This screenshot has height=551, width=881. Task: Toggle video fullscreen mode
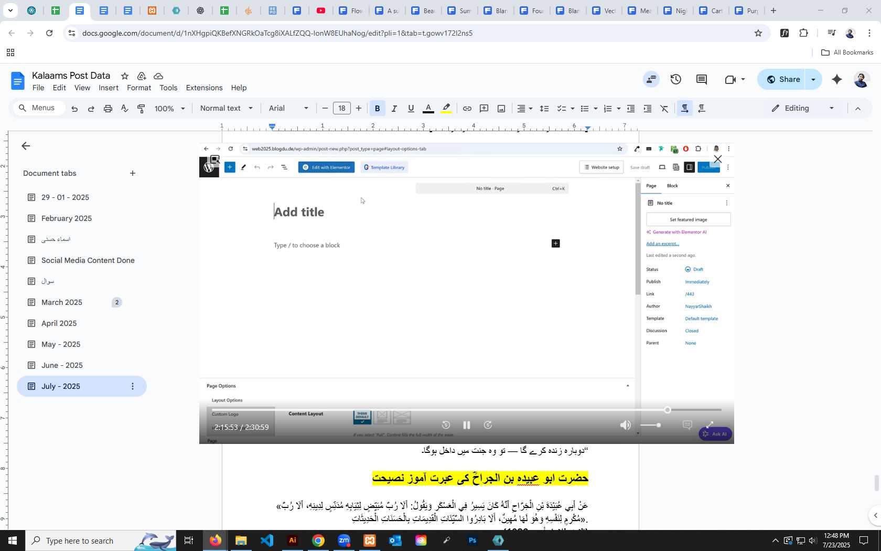pyautogui.click(x=710, y=425)
